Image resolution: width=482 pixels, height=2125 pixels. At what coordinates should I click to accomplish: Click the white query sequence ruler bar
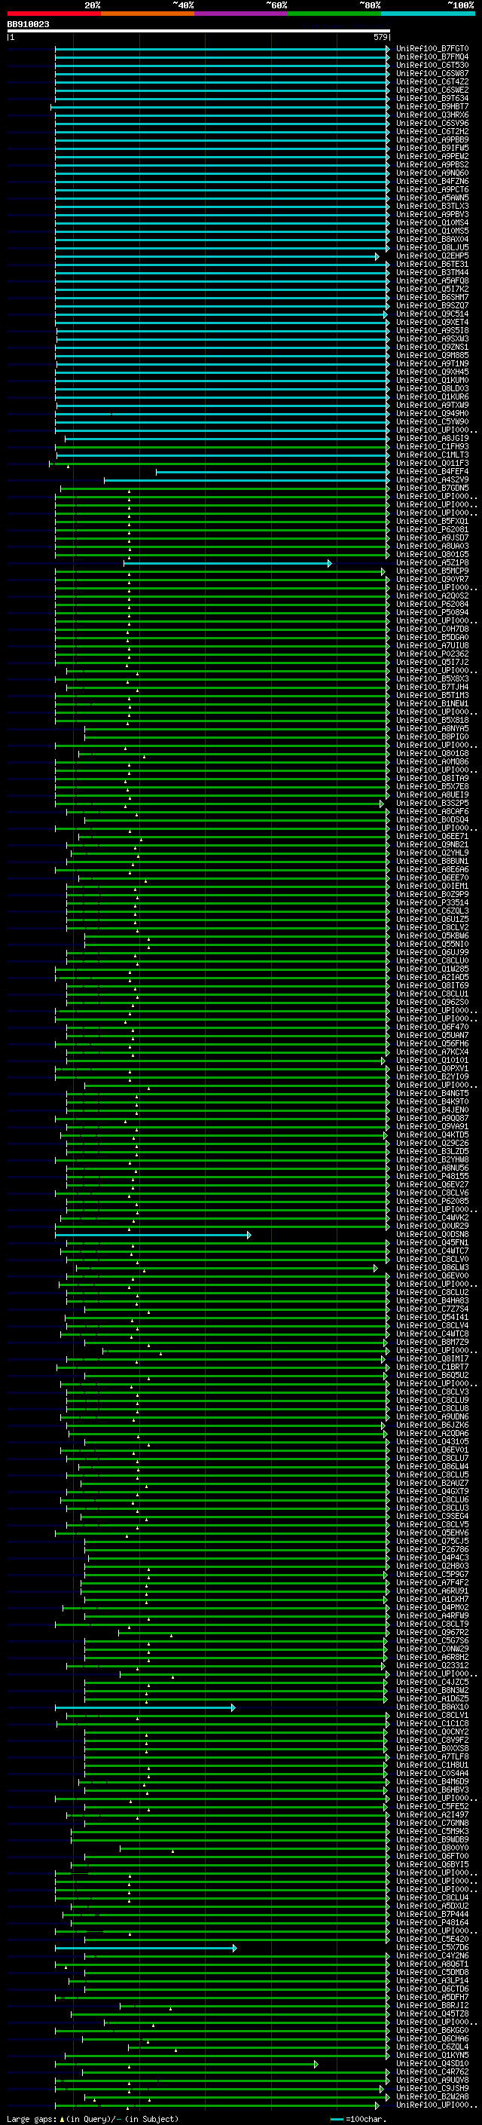[199, 30]
